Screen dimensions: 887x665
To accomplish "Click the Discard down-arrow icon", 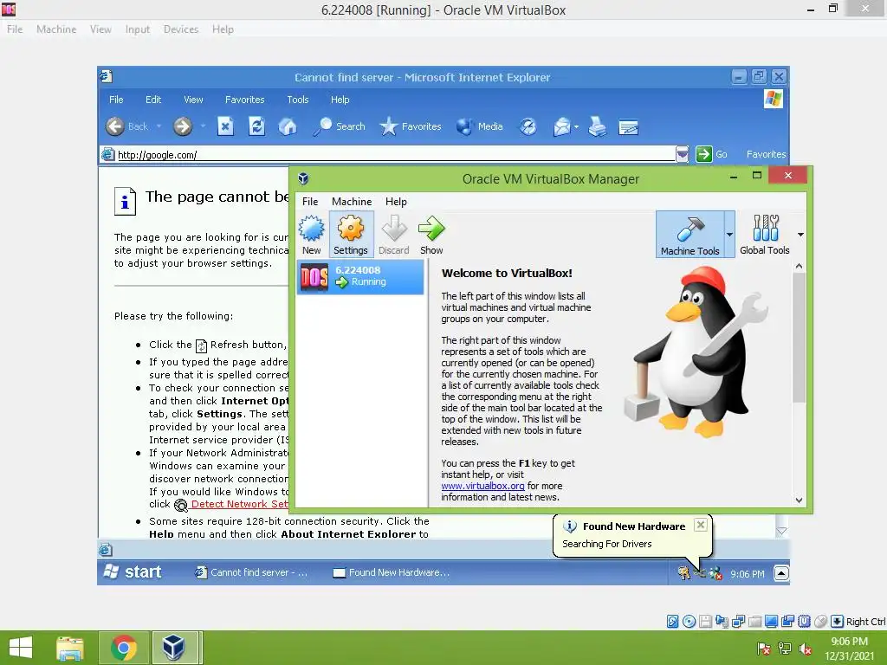I will coord(394,229).
